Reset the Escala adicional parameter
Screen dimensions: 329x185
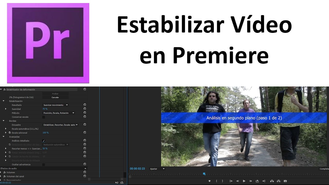[x=85, y=133]
